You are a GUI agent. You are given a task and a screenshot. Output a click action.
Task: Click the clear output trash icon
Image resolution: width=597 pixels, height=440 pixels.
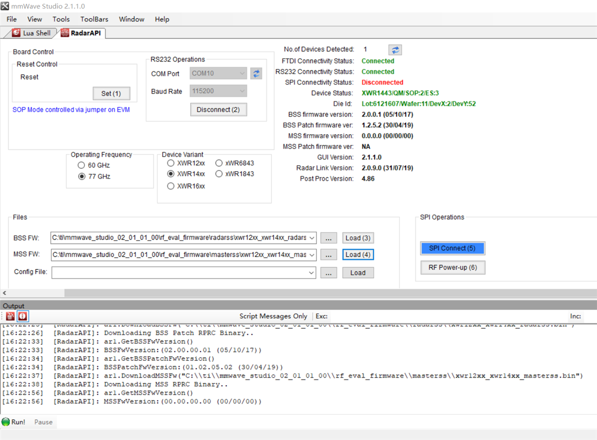click(x=10, y=316)
